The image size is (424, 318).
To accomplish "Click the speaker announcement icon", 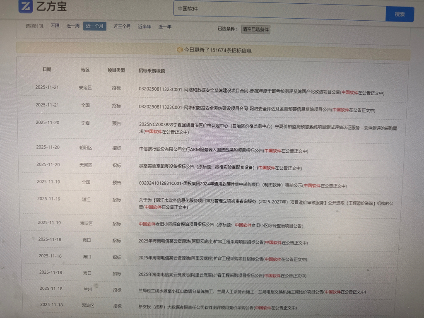I will 180,50.
